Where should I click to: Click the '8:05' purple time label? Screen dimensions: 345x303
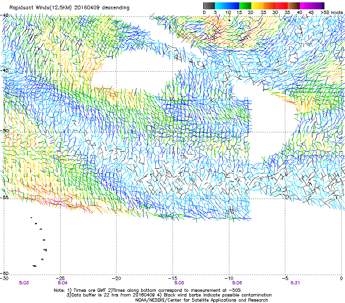(x=179, y=283)
